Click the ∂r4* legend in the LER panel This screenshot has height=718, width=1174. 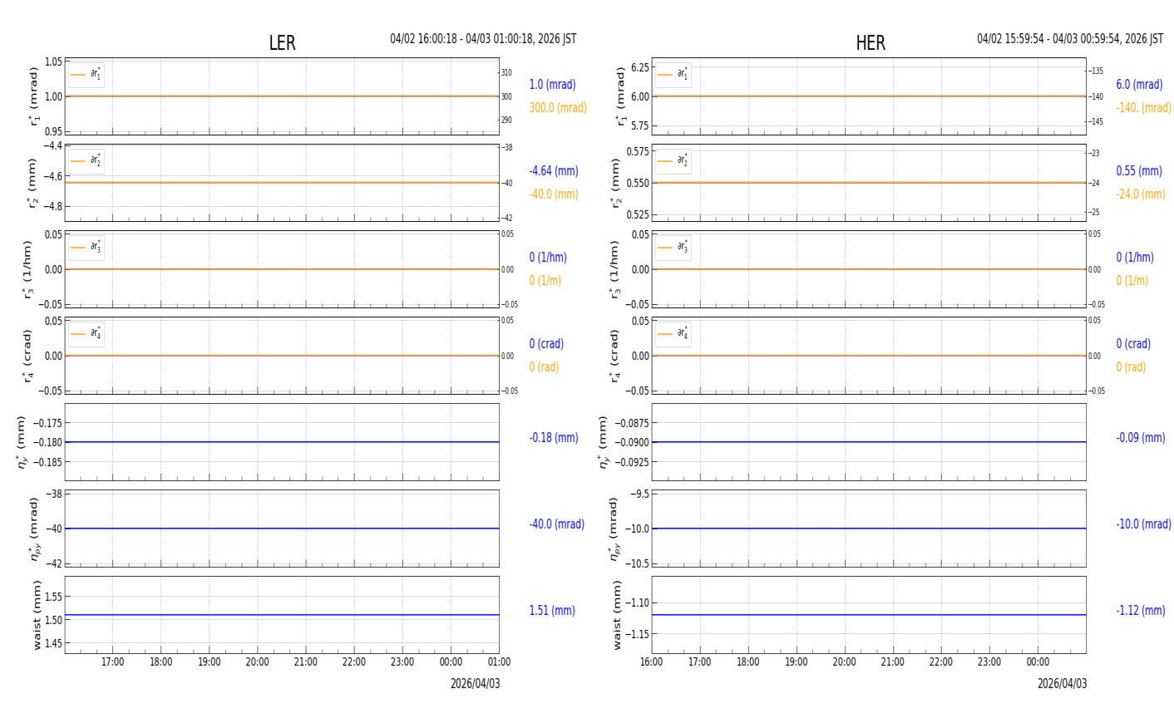(x=86, y=334)
